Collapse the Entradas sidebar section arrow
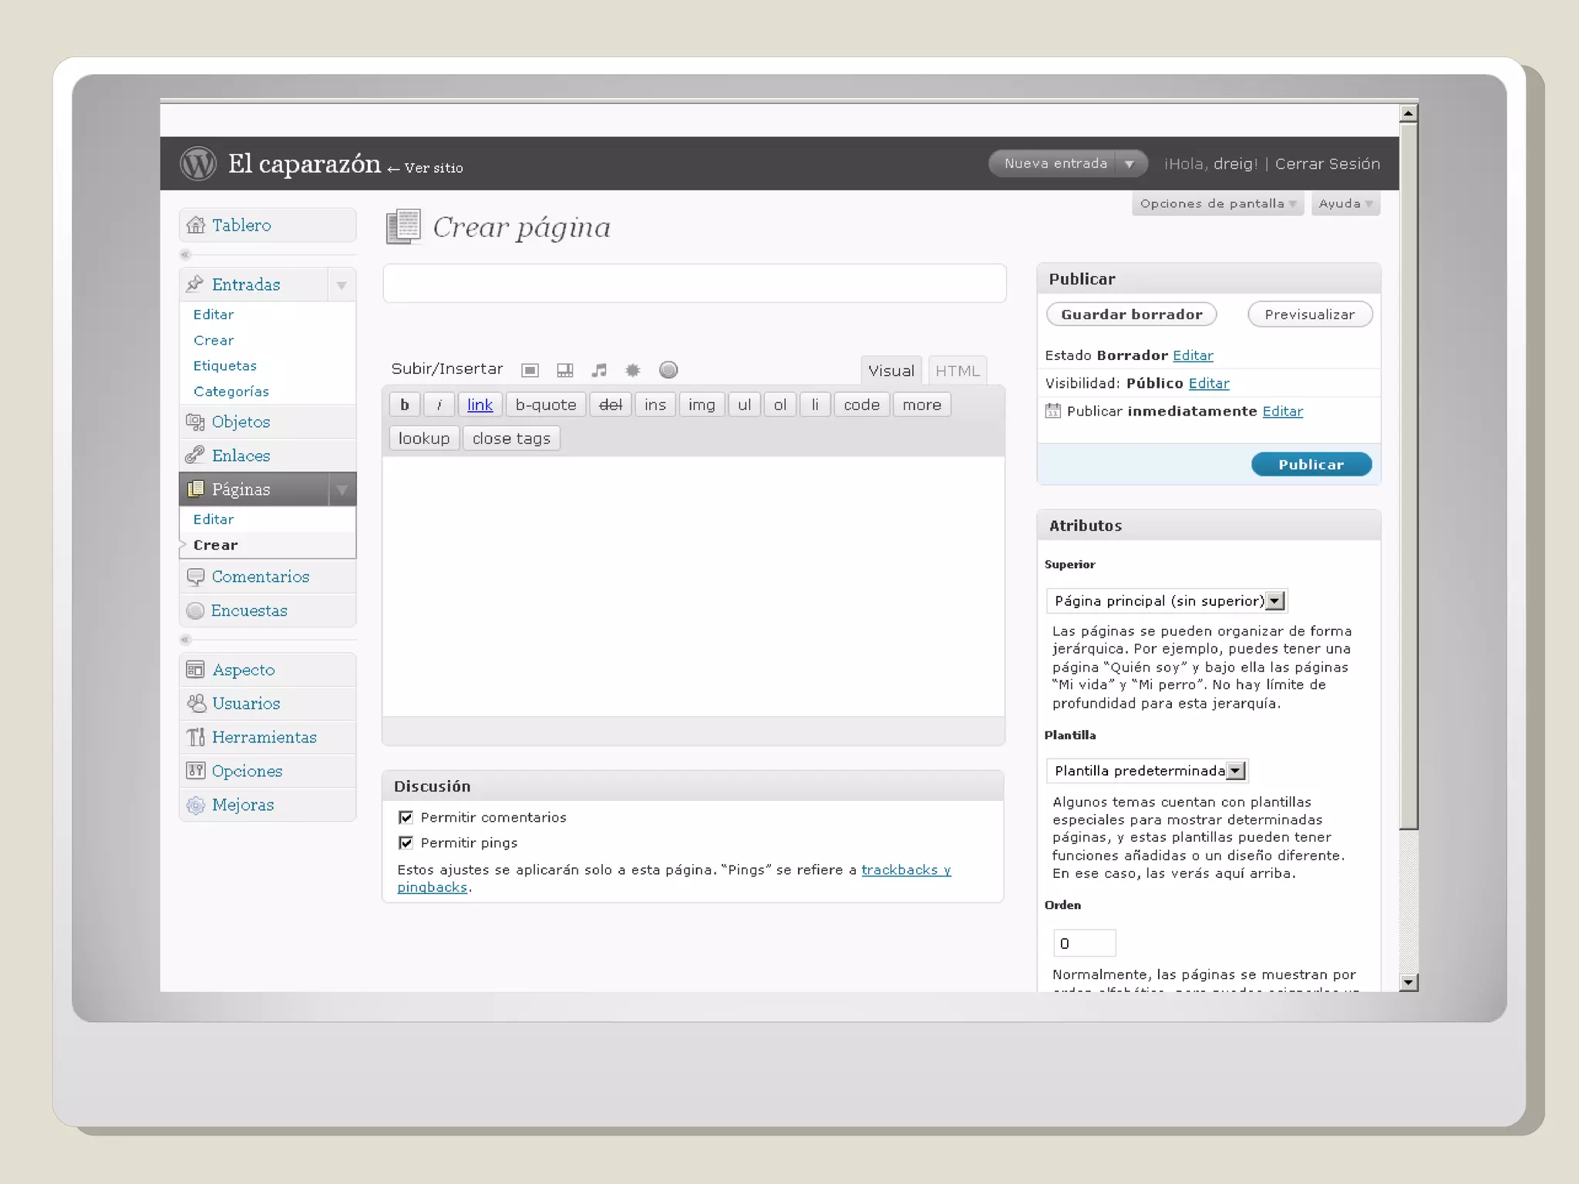This screenshot has height=1184, width=1579. [342, 285]
